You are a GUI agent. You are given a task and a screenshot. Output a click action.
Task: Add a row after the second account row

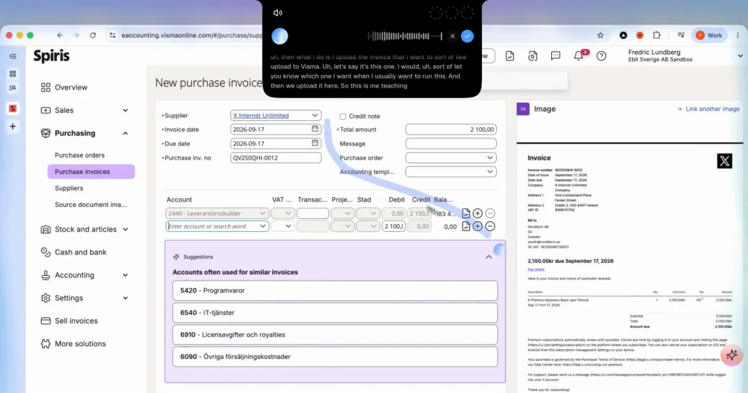(477, 227)
